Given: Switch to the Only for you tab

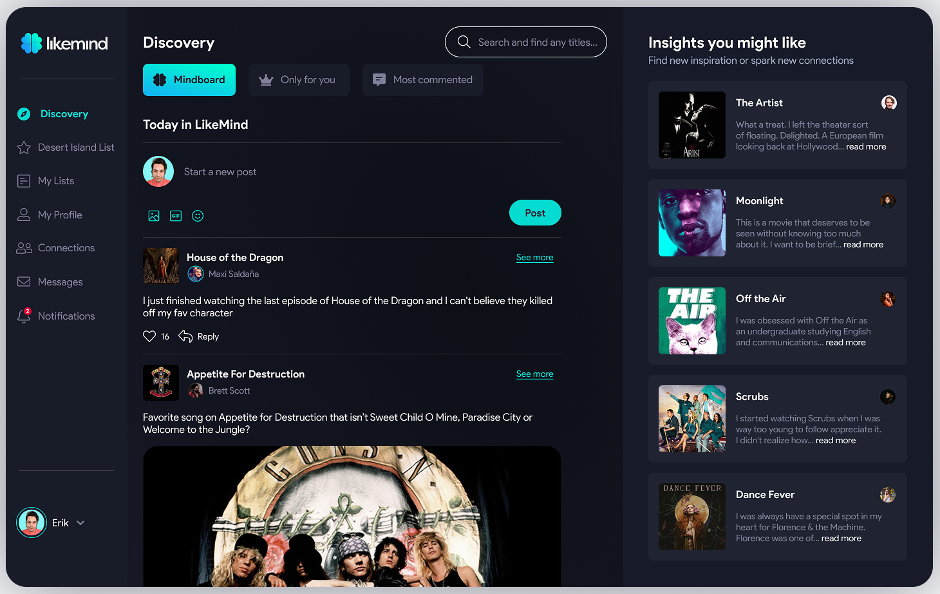Looking at the screenshot, I should [299, 80].
